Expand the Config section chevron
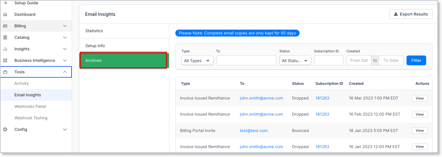Screen dimensions: 442x157 point(65,129)
